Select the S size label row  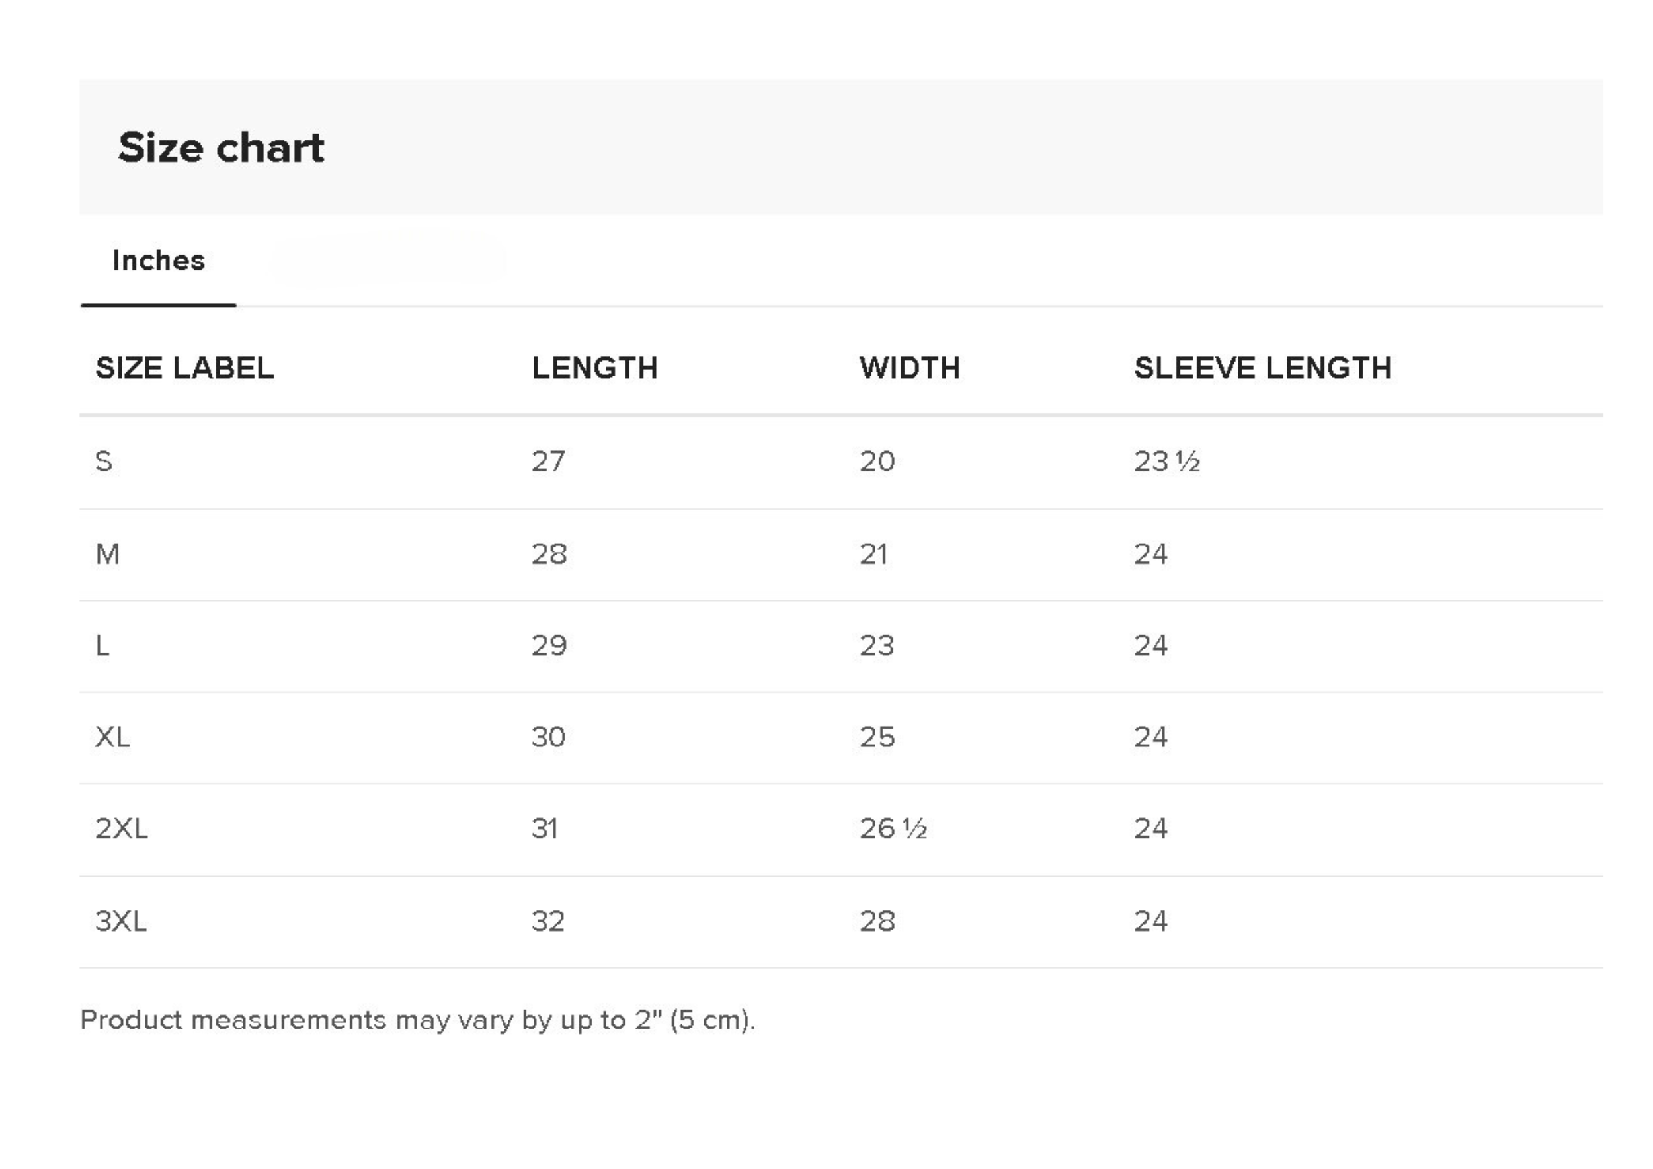click(104, 462)
